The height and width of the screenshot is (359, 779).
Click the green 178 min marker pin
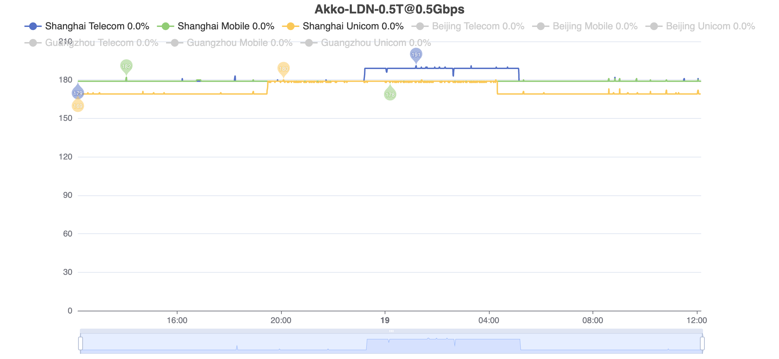390,94
